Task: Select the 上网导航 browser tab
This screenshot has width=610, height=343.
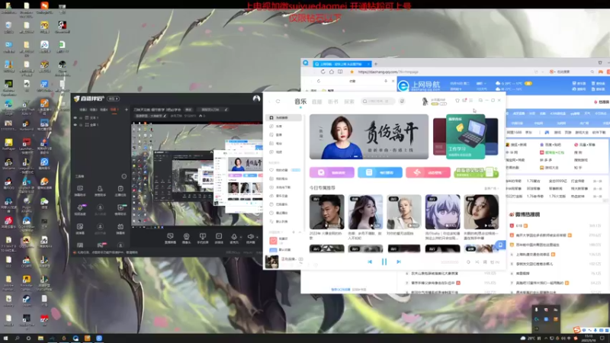Action: tap(342, 64)
